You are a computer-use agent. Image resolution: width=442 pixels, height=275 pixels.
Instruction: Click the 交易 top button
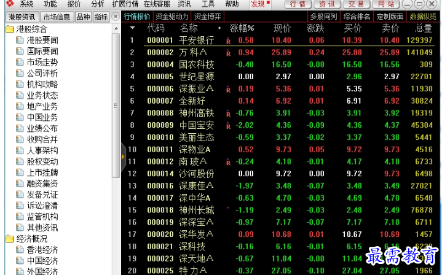click(x=356, y=4)
